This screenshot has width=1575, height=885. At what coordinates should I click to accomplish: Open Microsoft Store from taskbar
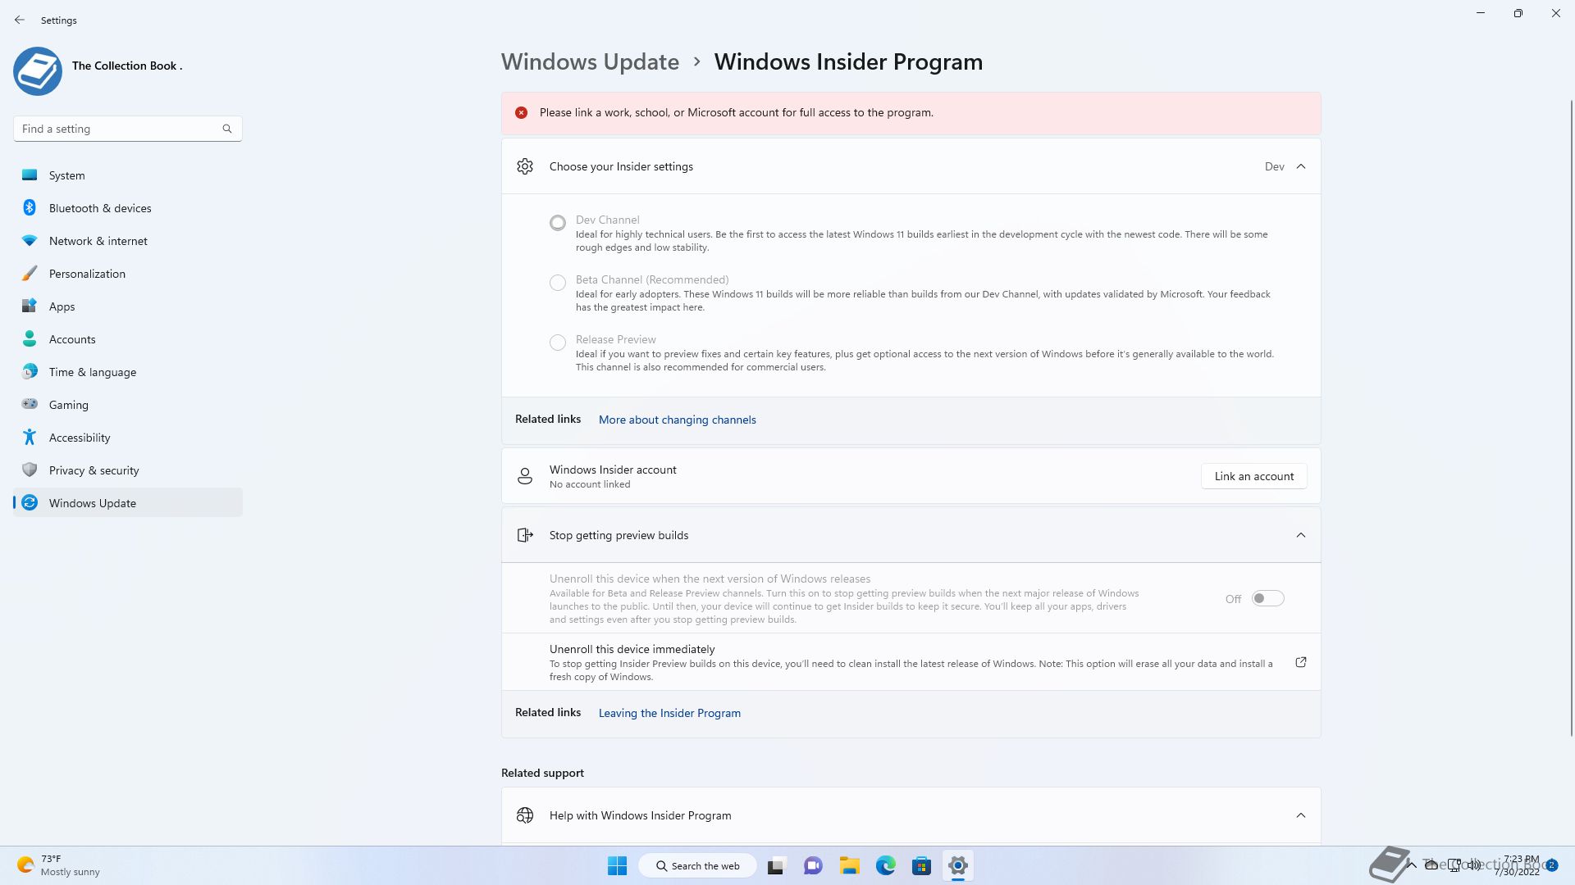[x=921, y=865]
